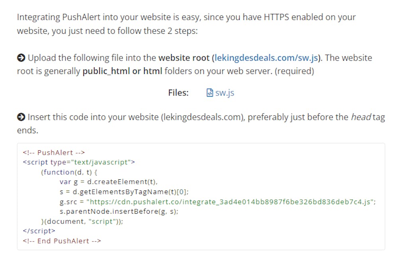Click the "Files:" label
The image size is (398, 255).
(x=178, y=93)
